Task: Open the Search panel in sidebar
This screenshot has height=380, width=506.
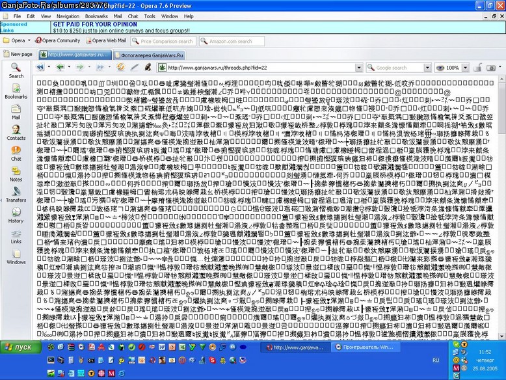Action: [x=16, y=71]
